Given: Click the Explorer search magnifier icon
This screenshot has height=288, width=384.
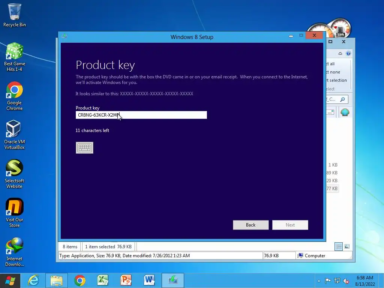Looking at the screenshot, I should coord(343,99).
